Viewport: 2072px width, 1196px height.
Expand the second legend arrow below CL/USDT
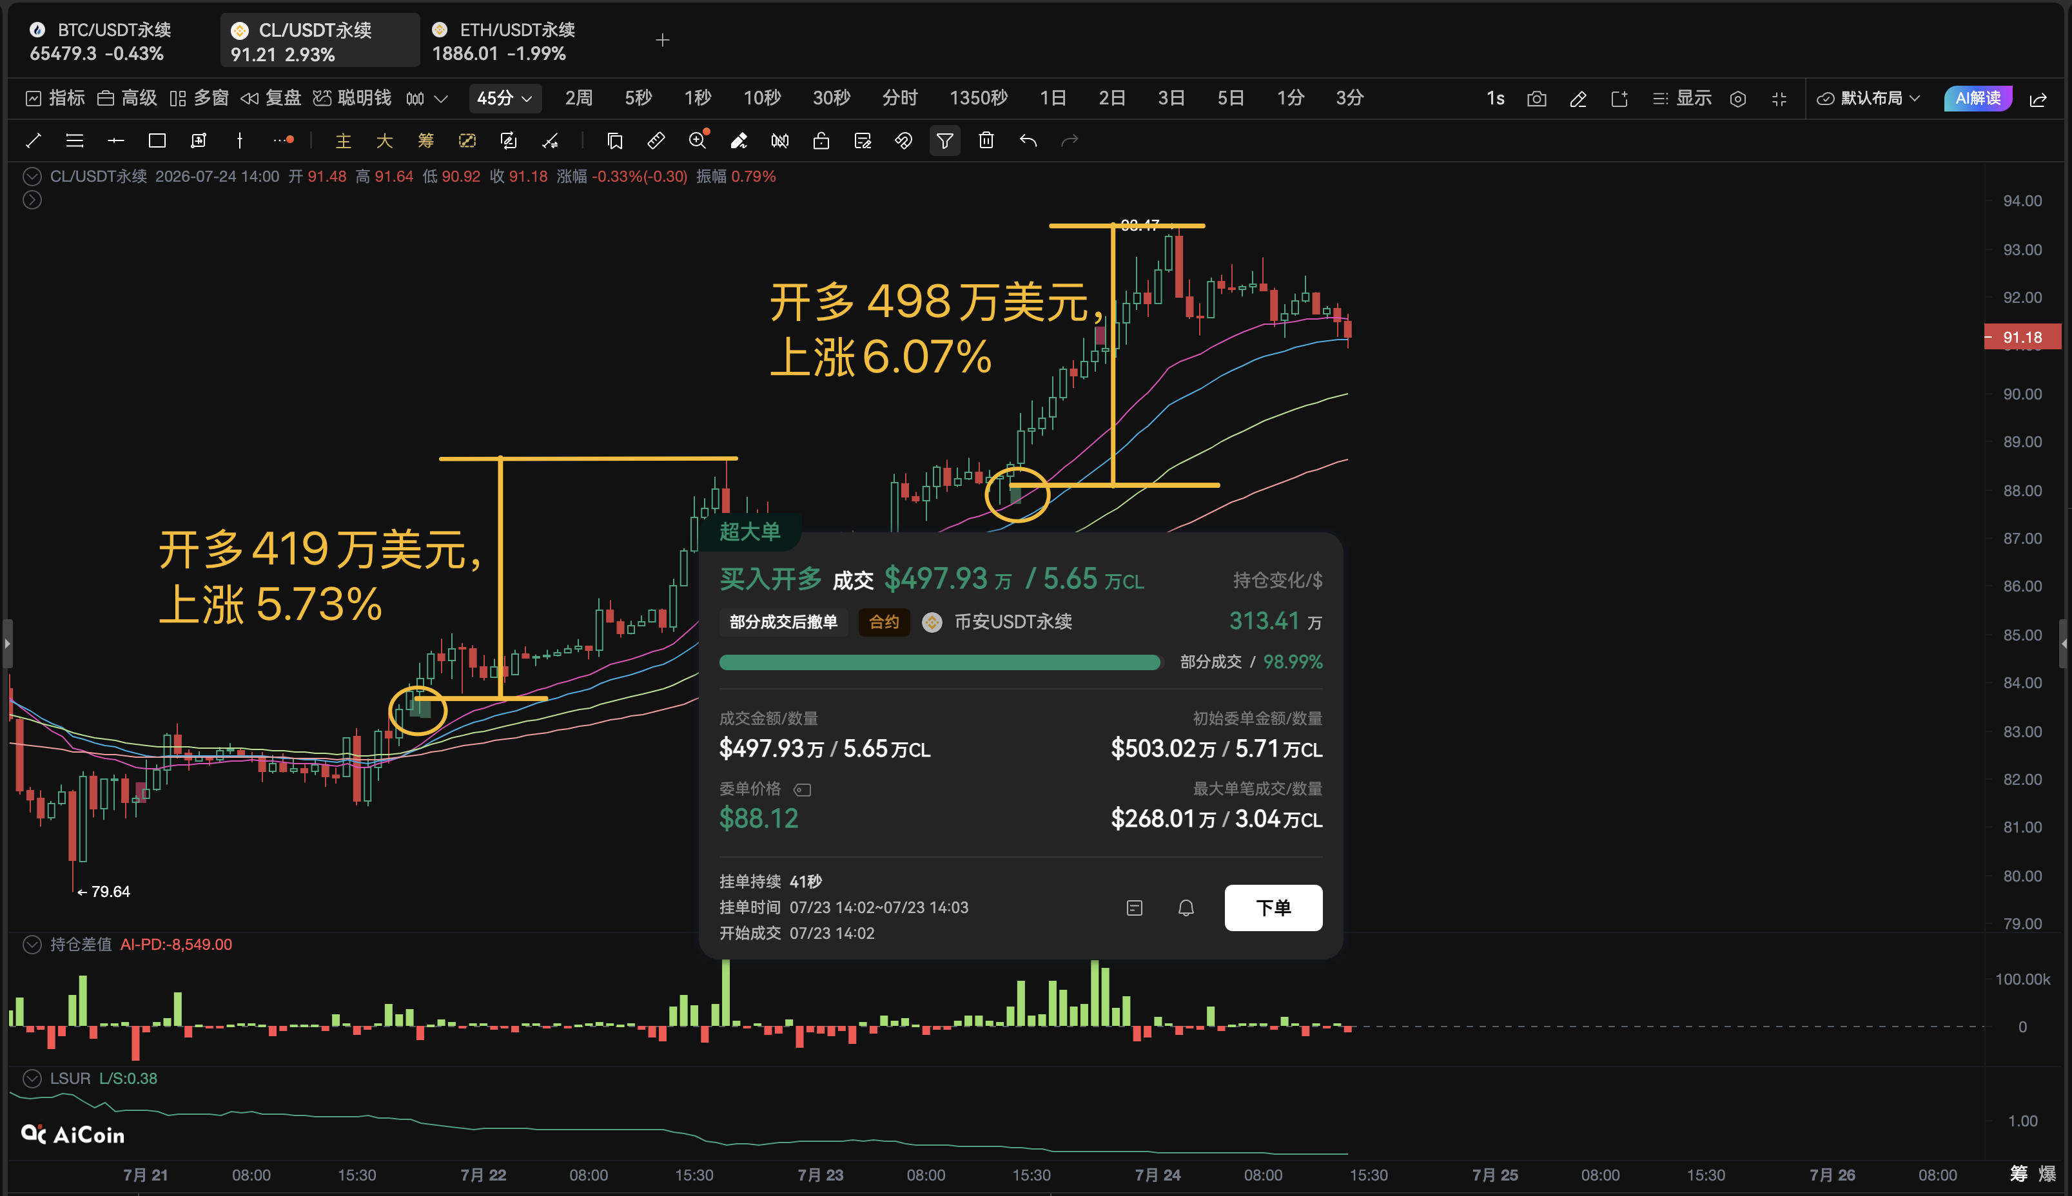[x=32, y=200]
